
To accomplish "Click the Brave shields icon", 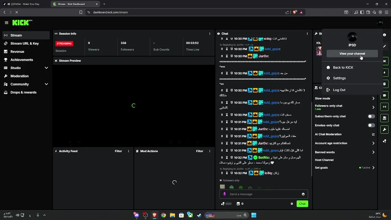I will tap(295, 12).
